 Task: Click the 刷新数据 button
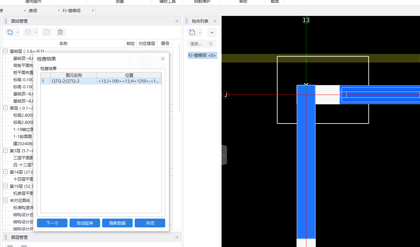117,223
